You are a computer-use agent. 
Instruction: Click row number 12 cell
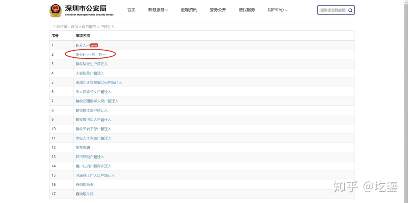(62, 147)
